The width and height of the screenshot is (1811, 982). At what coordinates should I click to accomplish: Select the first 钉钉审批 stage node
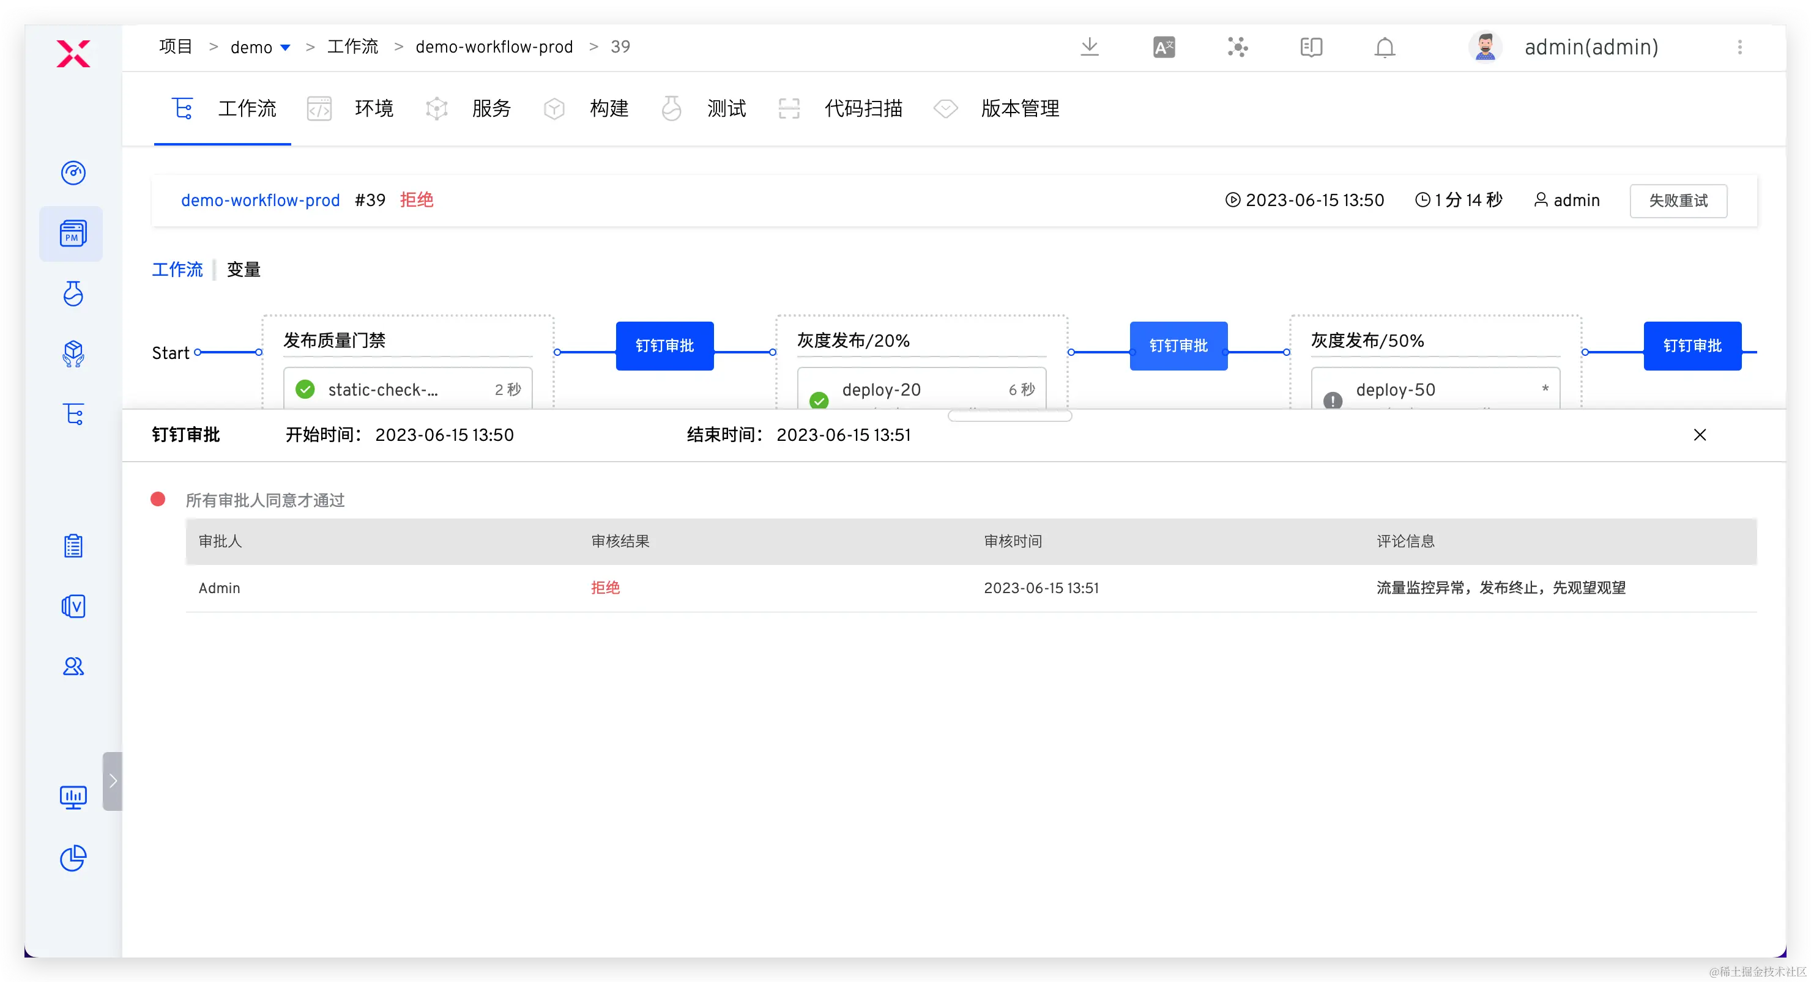tap(664, 345)
